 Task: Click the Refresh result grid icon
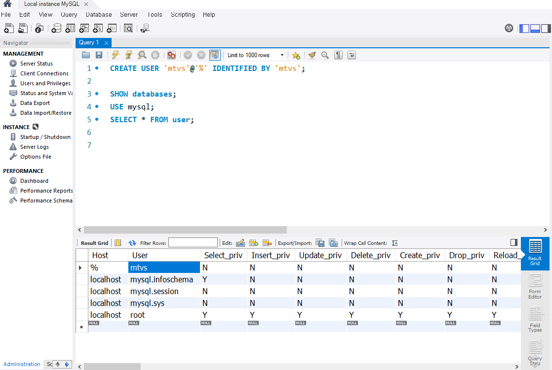click(132, 243)
